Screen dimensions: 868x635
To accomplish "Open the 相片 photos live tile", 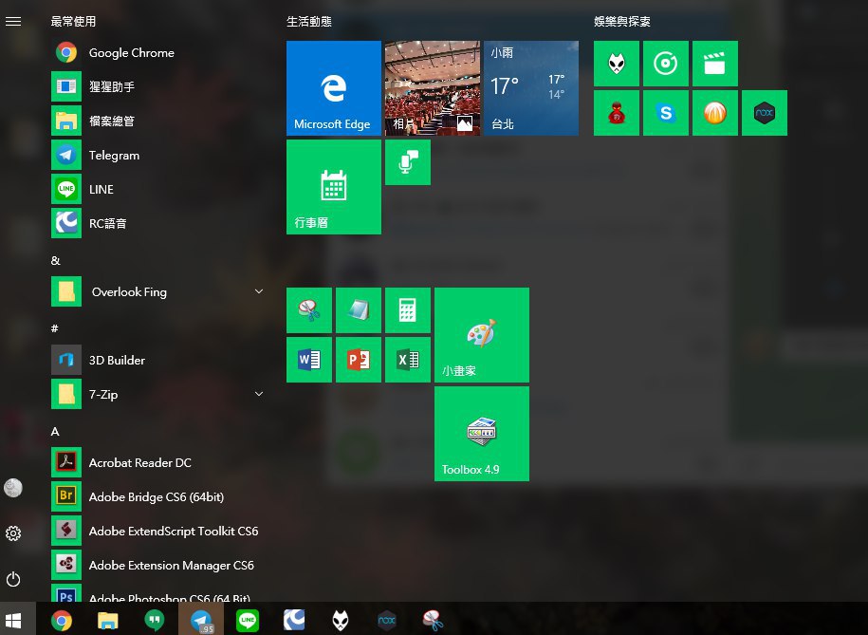I will tap(433, 88).
